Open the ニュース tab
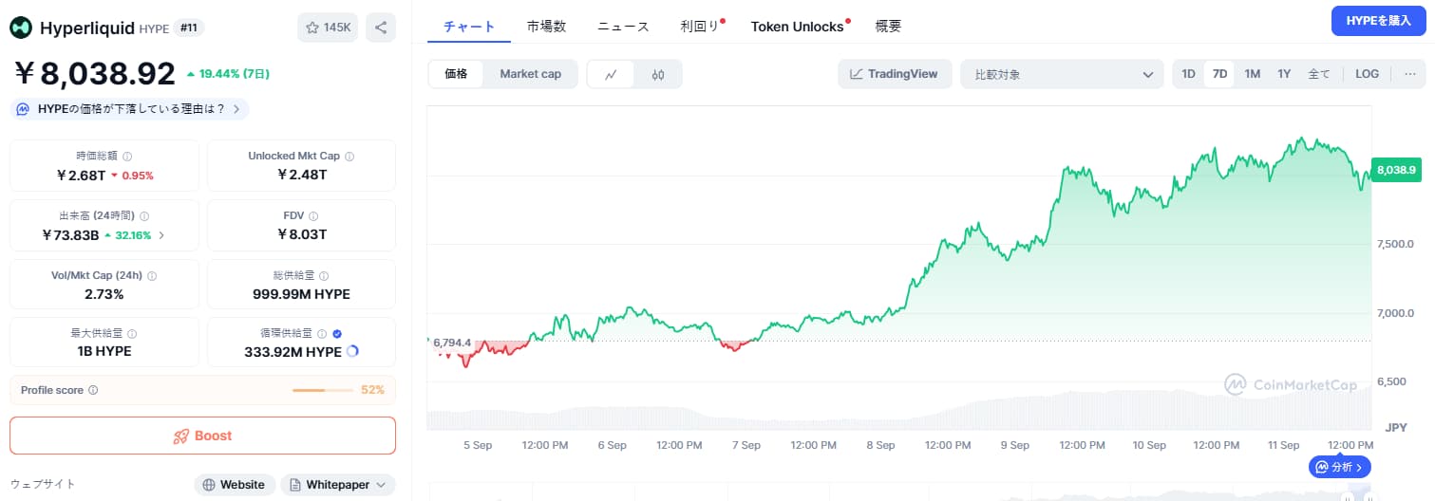 click(x=623, y=27)
